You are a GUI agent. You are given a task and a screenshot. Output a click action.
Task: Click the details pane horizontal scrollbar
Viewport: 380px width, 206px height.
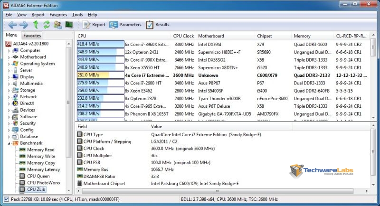tap(218, 191)
